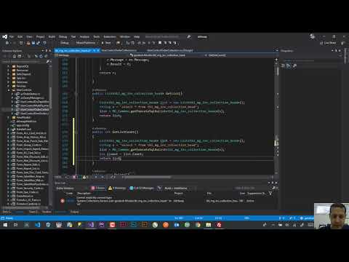Open the Tools menu

click(x=97, y=37)
